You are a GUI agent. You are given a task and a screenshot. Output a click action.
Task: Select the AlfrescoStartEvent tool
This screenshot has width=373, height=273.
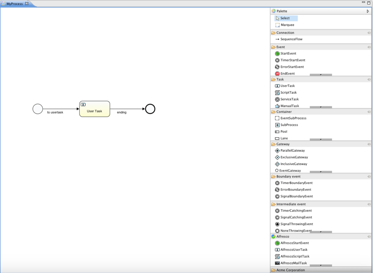click(x=292, y=243)
